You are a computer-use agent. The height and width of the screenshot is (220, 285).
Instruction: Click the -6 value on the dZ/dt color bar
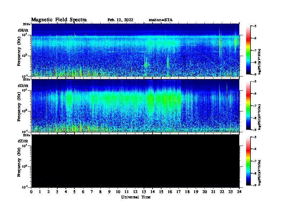click(255, 149)
